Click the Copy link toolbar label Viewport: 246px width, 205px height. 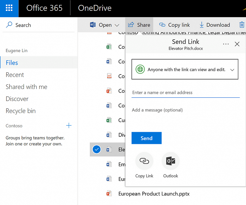179,25
